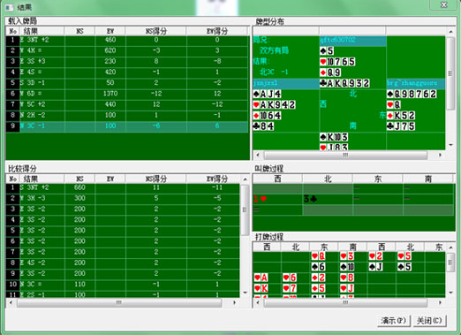
Task: Click the 3 clubs bid by North
Action: [310, 199]
